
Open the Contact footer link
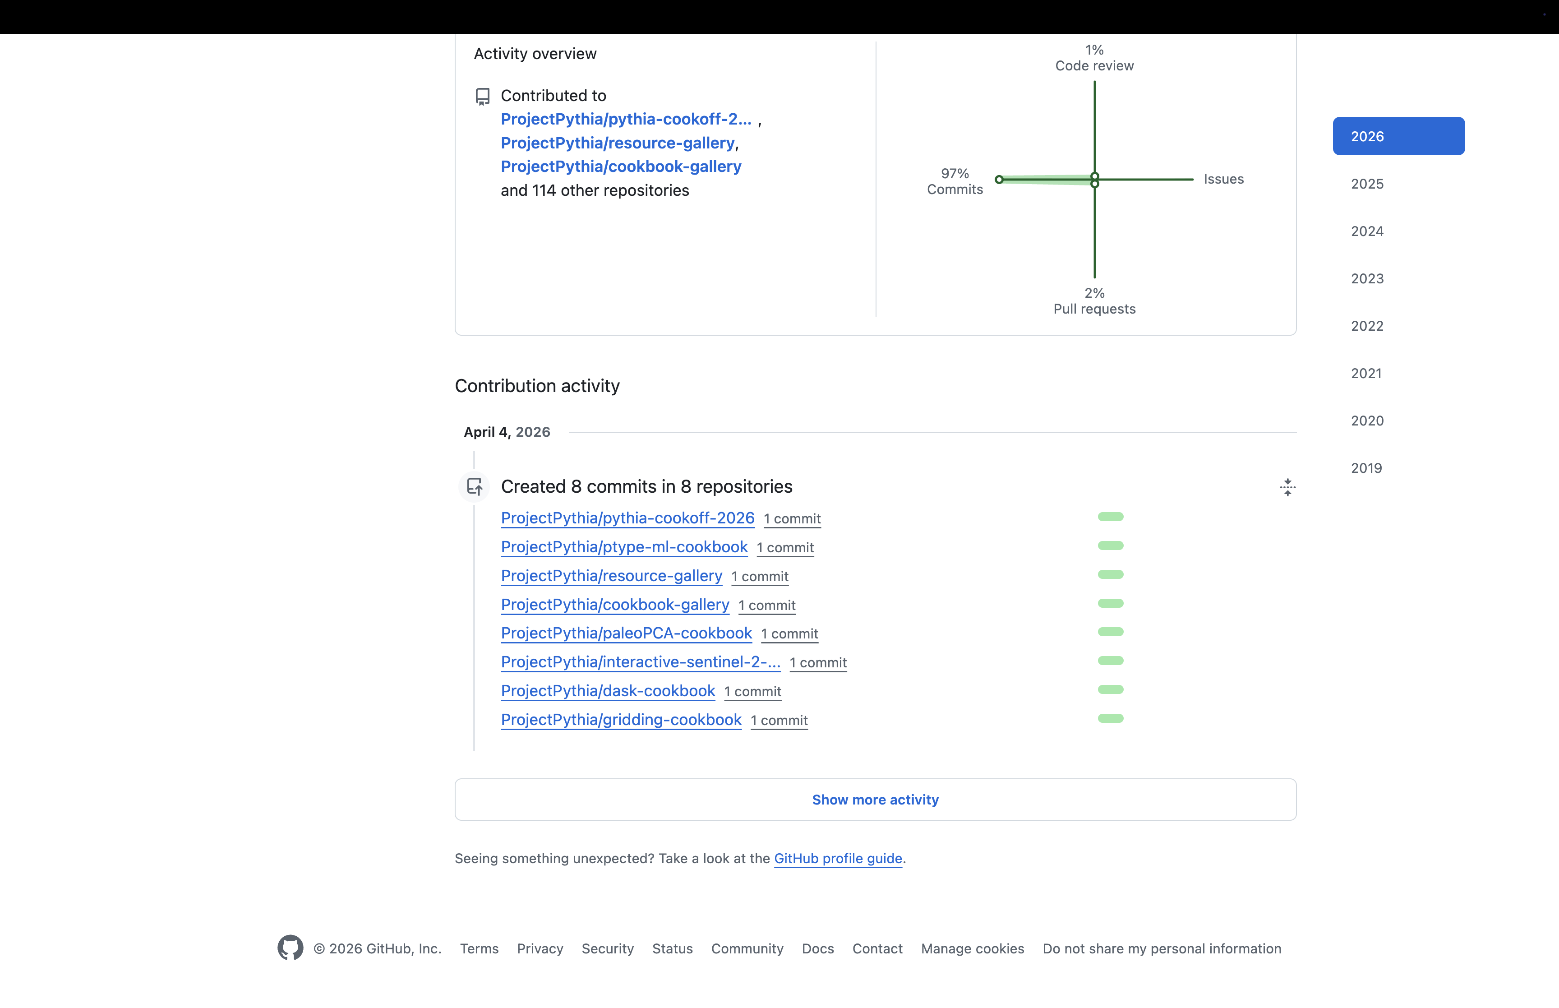(877, 948)
